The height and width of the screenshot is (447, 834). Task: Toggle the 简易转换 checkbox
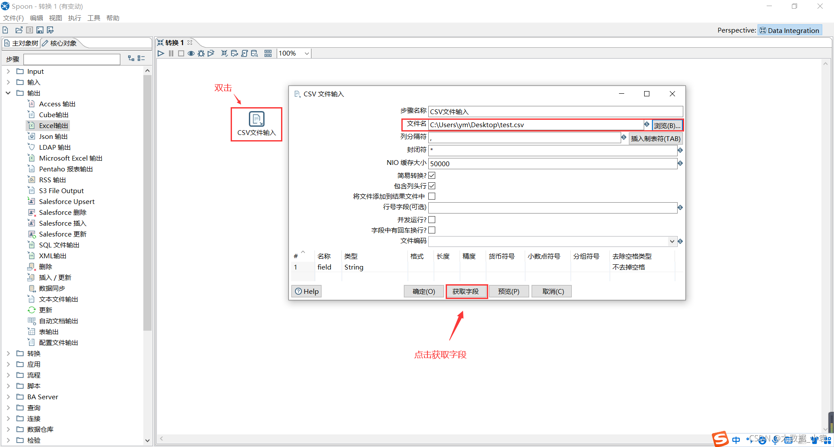coord(432,175)
